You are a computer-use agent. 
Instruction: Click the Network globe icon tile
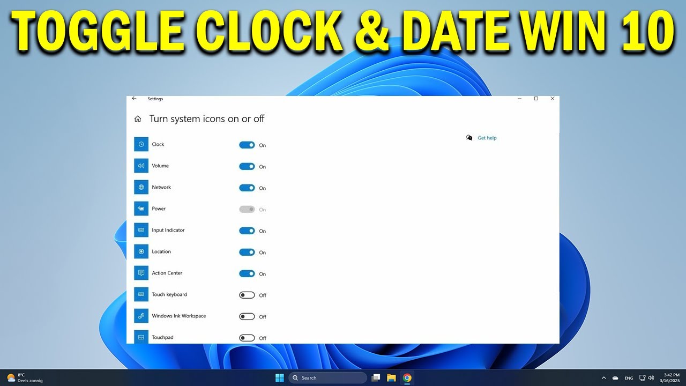point(141,187)
